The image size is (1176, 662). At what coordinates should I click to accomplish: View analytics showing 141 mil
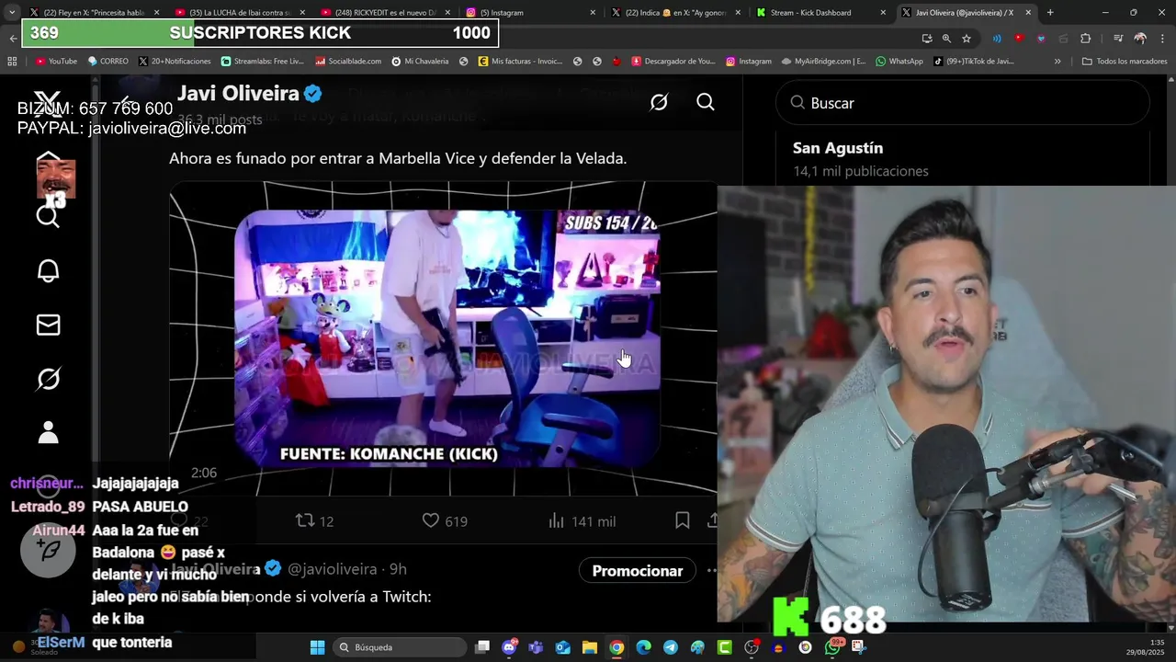[x=582, y=521]
